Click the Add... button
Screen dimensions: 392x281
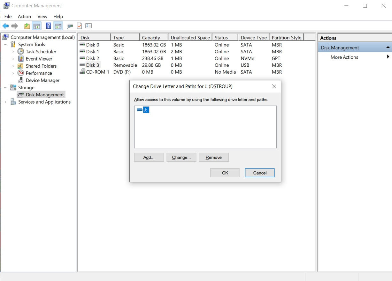[149, 157]
